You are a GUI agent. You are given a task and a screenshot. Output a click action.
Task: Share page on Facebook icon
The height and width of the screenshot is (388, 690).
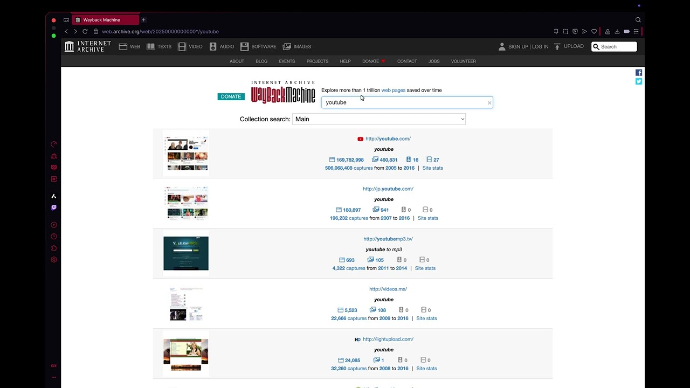click(639, 72)
